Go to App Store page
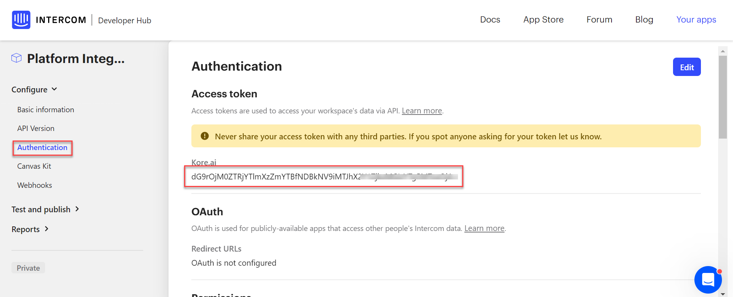 coord(543,19)
